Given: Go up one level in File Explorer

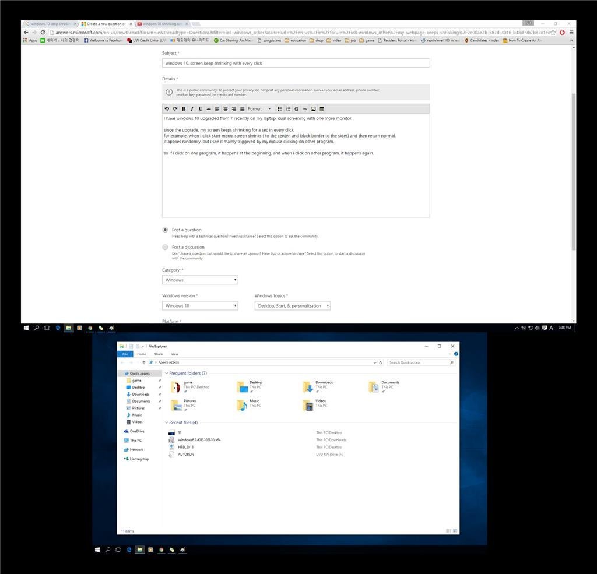Looking at the screenshot, I should tap(143, 362).
